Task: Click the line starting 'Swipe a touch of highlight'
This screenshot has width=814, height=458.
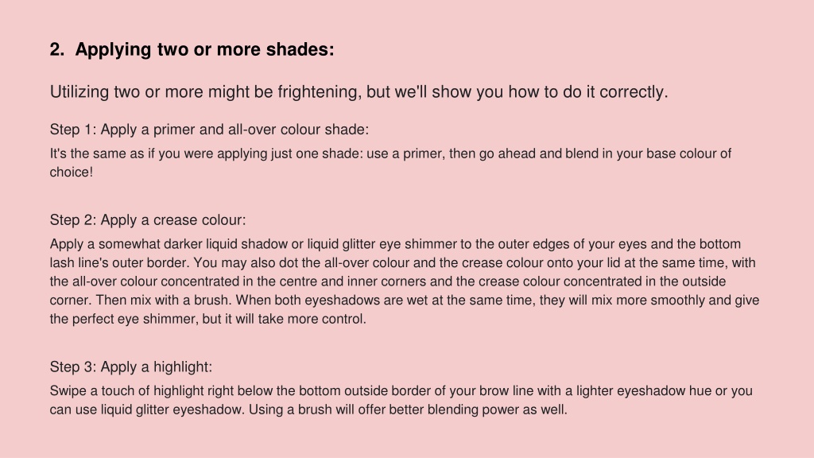Action: [401, 391]
